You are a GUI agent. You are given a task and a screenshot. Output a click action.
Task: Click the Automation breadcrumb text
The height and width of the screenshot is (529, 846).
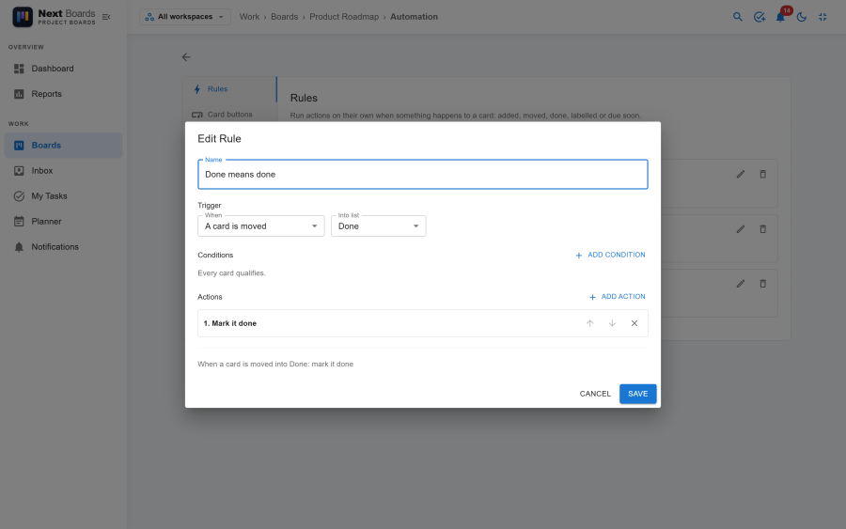click(414, 17)
